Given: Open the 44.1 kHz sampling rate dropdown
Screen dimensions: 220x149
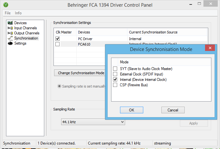Looking at the screenshot, I should pyautogui.click(x=93, y=122).
